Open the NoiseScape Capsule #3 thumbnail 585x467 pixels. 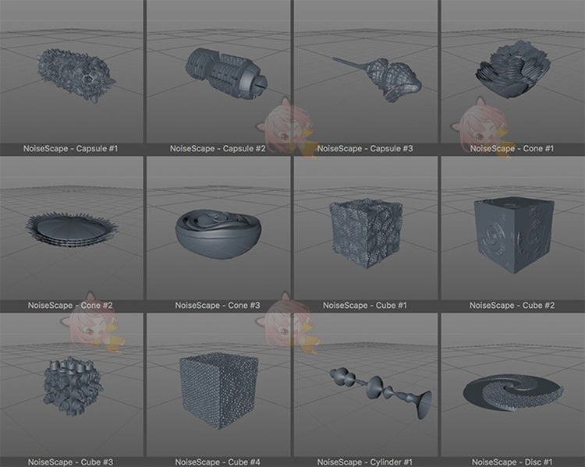(x=365, y=71)
